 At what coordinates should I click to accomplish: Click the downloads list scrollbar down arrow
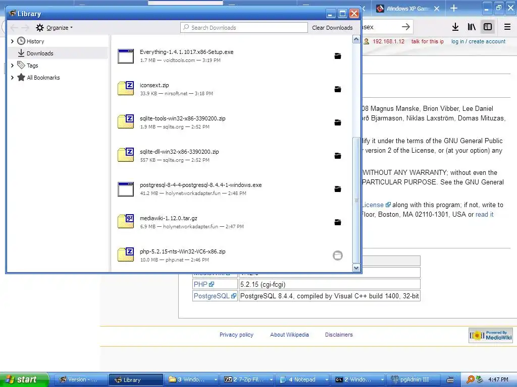pyautogui.click(x=356, y=268)
